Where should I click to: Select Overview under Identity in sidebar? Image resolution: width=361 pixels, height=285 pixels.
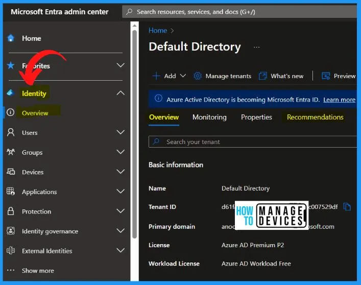pos(35,113)
